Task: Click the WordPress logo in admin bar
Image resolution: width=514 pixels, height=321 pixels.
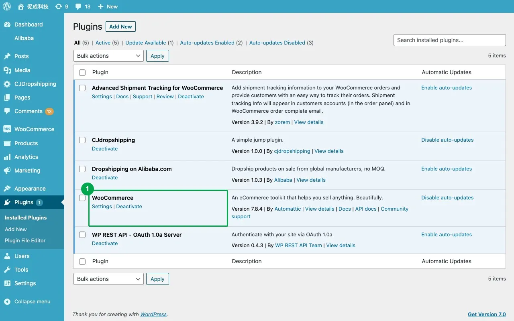Action: point(7,6)
